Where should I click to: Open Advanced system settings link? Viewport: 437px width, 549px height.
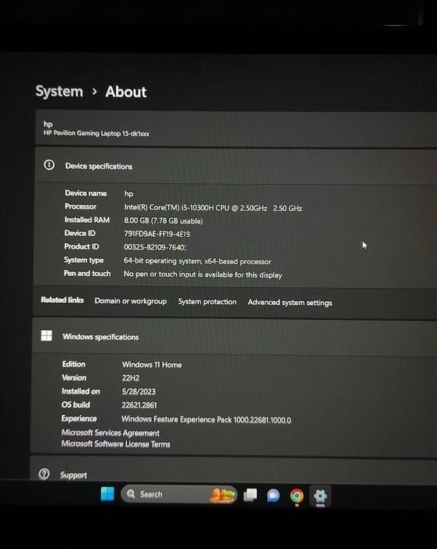pos(290,303)
